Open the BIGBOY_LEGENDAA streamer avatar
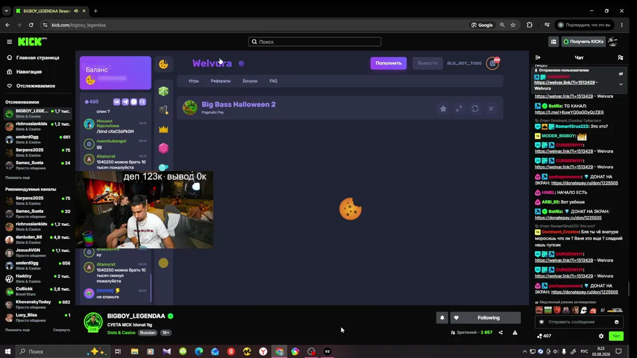 [x=93, y=322]
